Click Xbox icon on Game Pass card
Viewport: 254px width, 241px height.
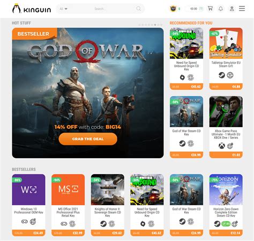pyautogui.click(x=222, y=146)
